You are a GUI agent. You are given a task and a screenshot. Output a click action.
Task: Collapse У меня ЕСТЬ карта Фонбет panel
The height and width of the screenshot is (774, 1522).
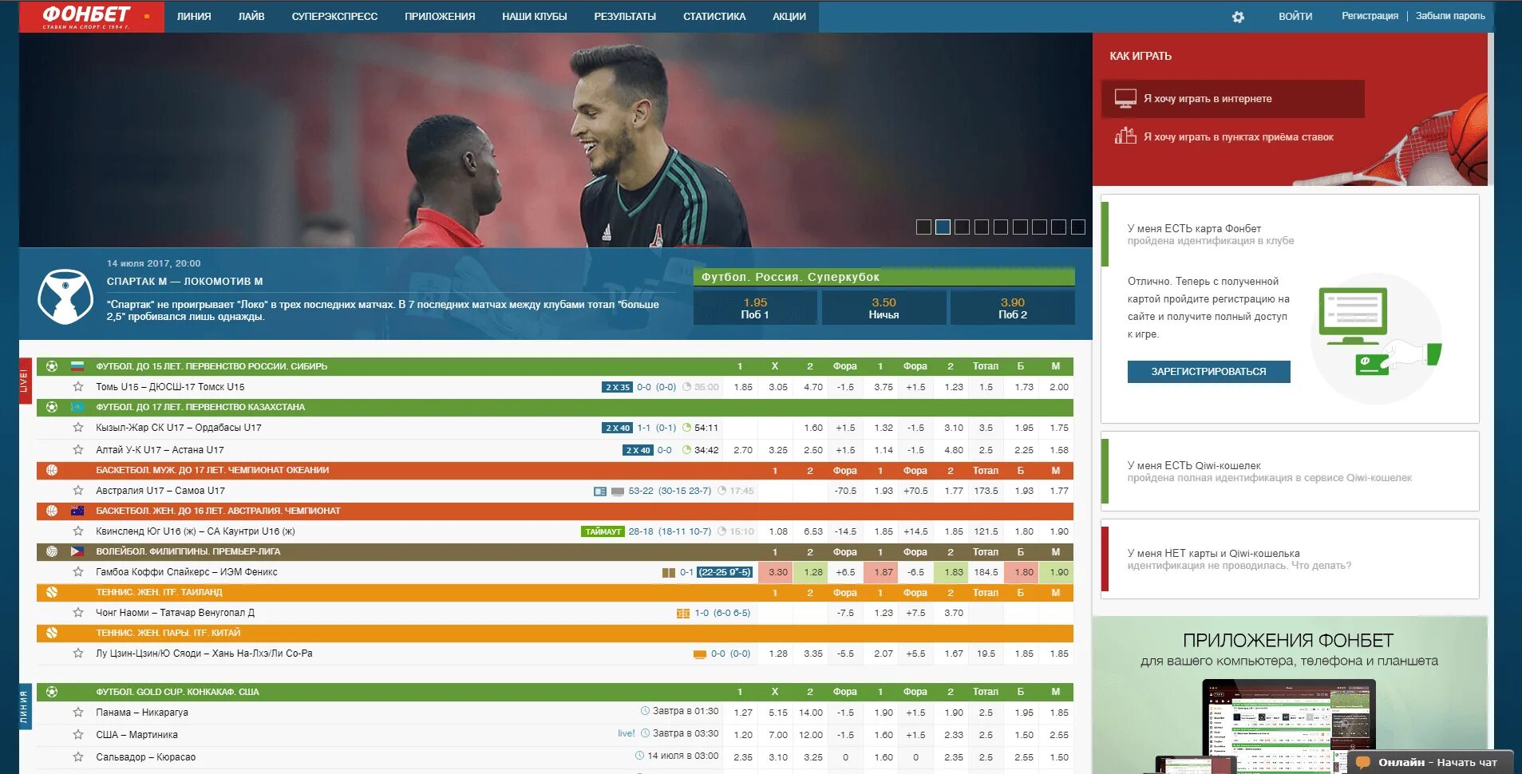(x=1290, y=234)
